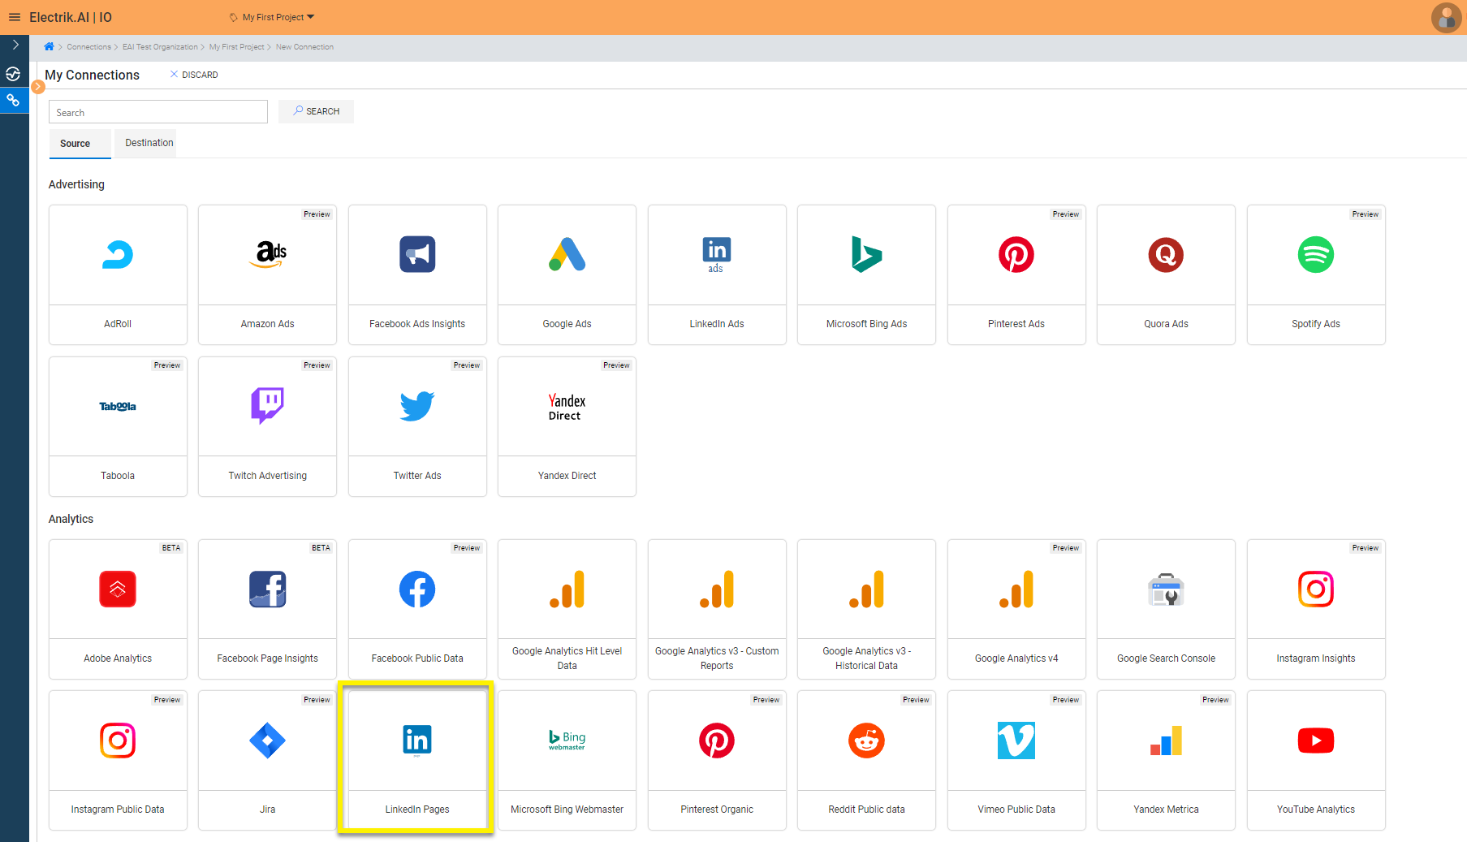Pick the LinkedIn Ads connector
Viewport: 1467px width, 842px height.
click(x=717, y=274)
